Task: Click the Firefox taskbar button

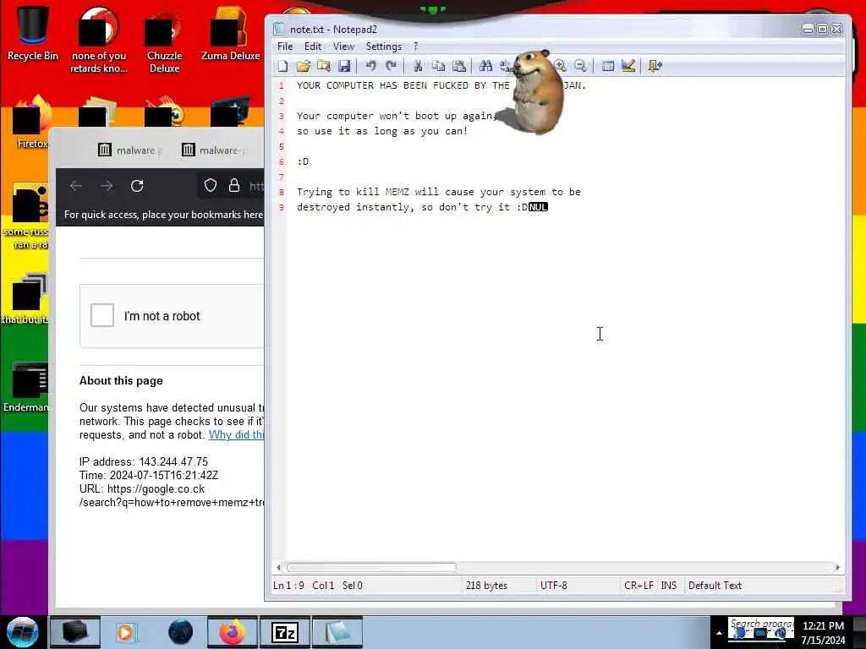Action: pyautogui.click(x=233, y=632)
